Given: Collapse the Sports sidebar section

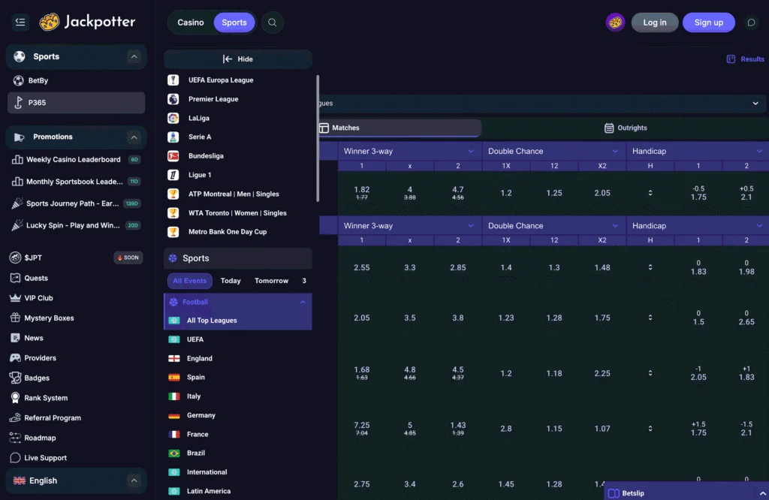Looking at the screenshot, I should (134, 57).
